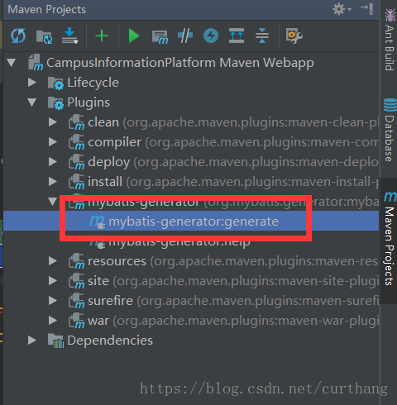Toggle skip tests mode lightning icon
The height and width of the screenshot is (405, 397).
pyautogui.click(x=211, y=36)
